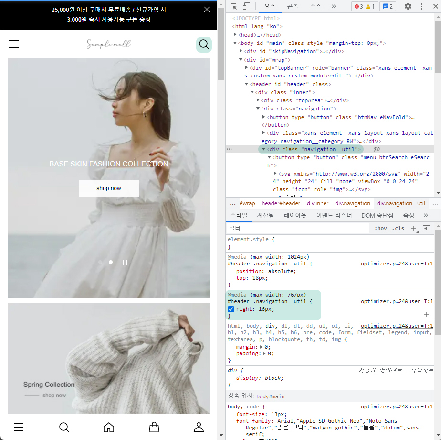Go home via the bottom bar house icon
Viewport: 441px width, 440px height.
coord(109,427)
